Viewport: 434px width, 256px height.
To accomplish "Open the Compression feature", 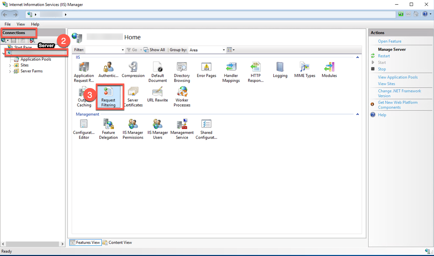I will 133,70.
